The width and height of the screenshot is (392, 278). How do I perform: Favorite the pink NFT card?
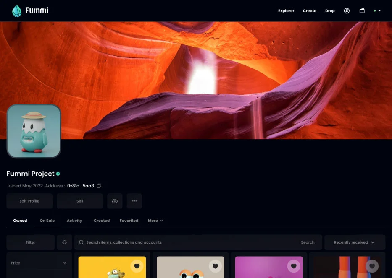click(293, 266)
